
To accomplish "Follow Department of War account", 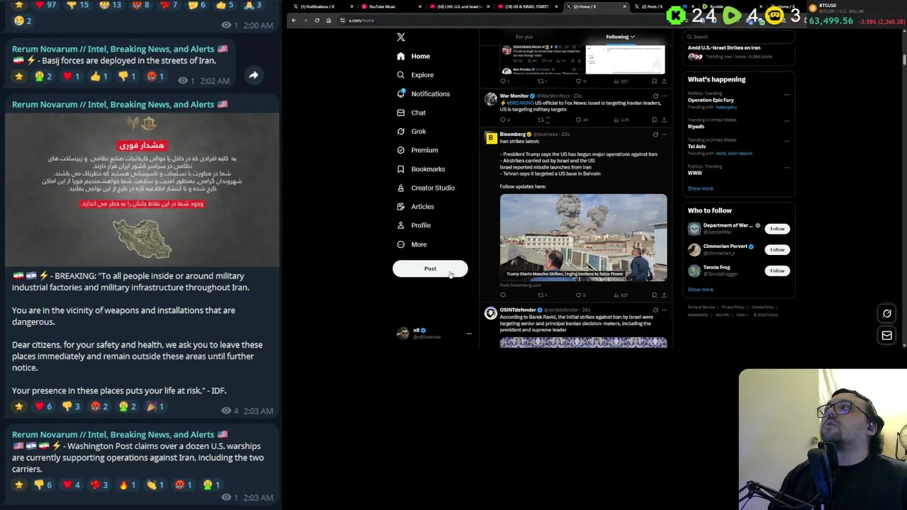I will coord(777,229).
